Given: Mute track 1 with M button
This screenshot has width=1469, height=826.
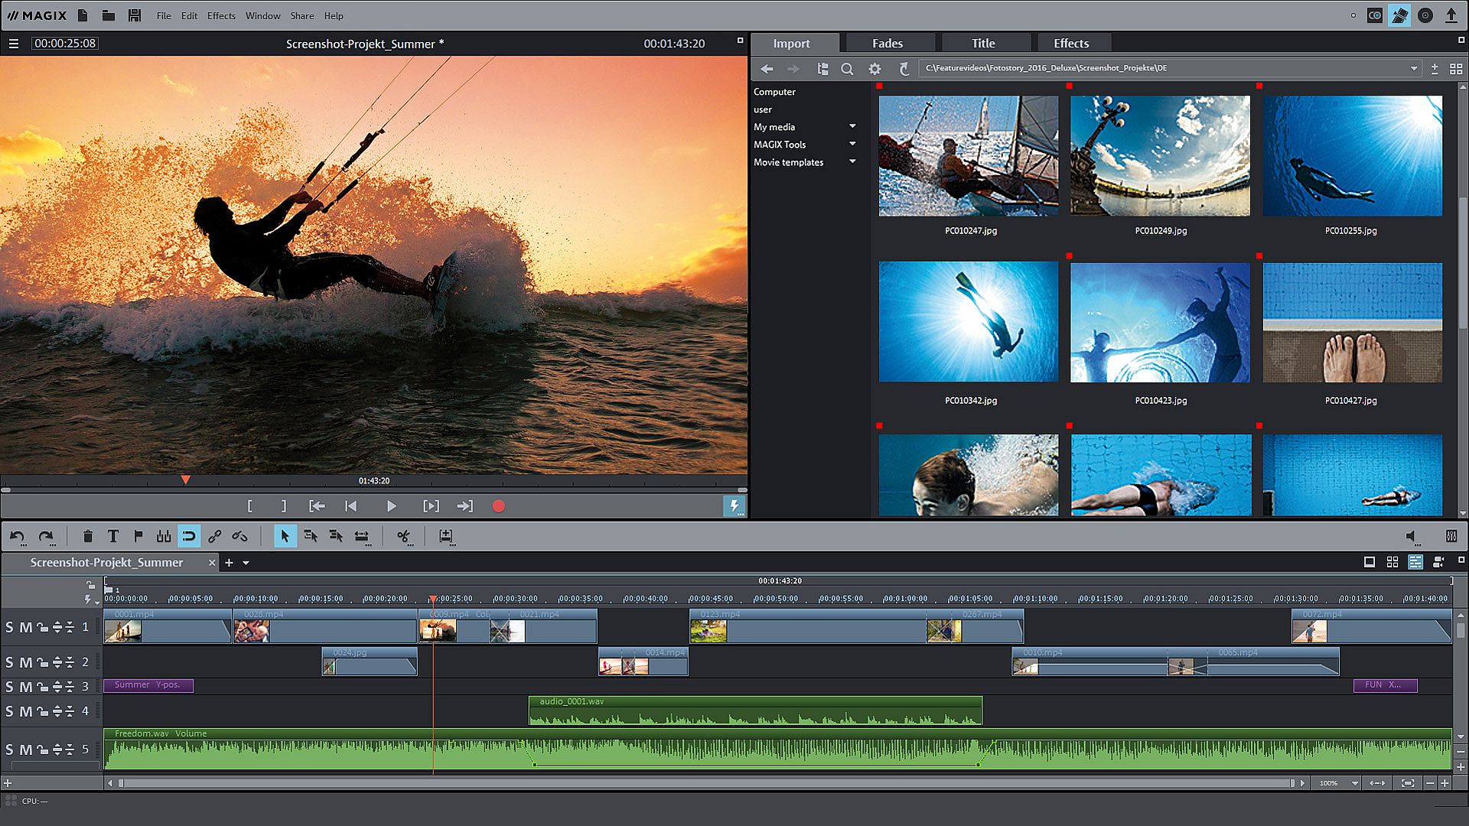Looking at the screenshot, I should (x=25, y=628).
